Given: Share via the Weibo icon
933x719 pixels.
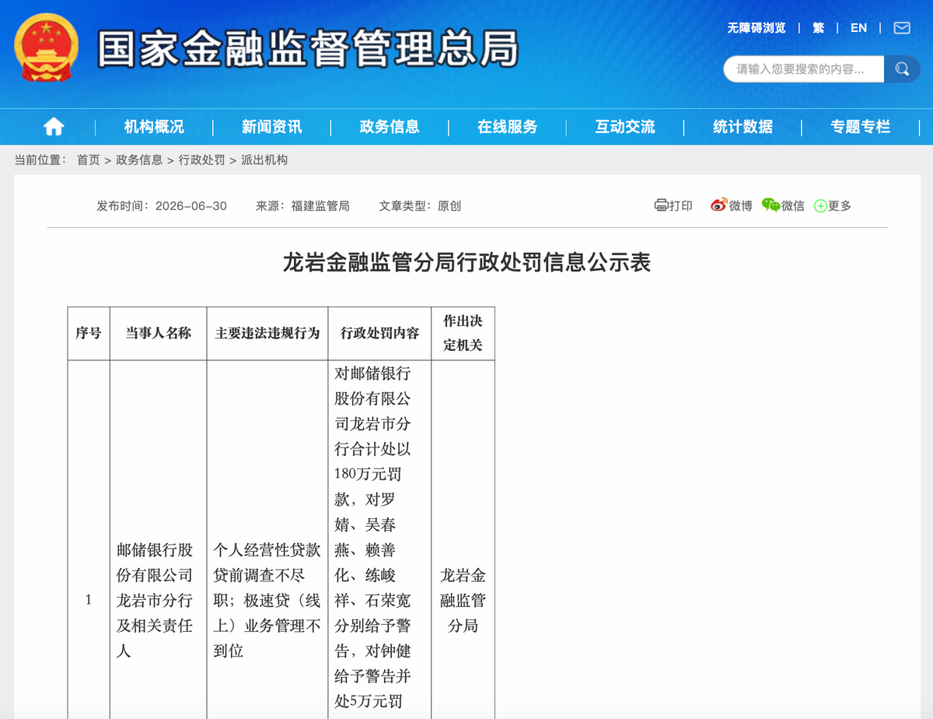Looking at the screenshot, I should point(718,205).
